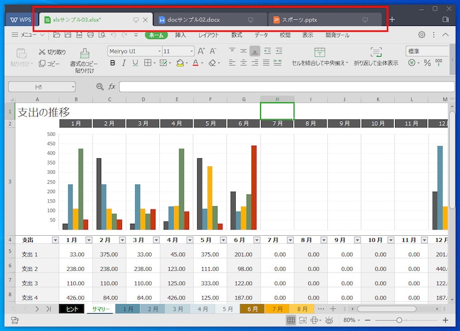Toggle italic formatting
460x331 pixels.
click(x=124, y=63)
